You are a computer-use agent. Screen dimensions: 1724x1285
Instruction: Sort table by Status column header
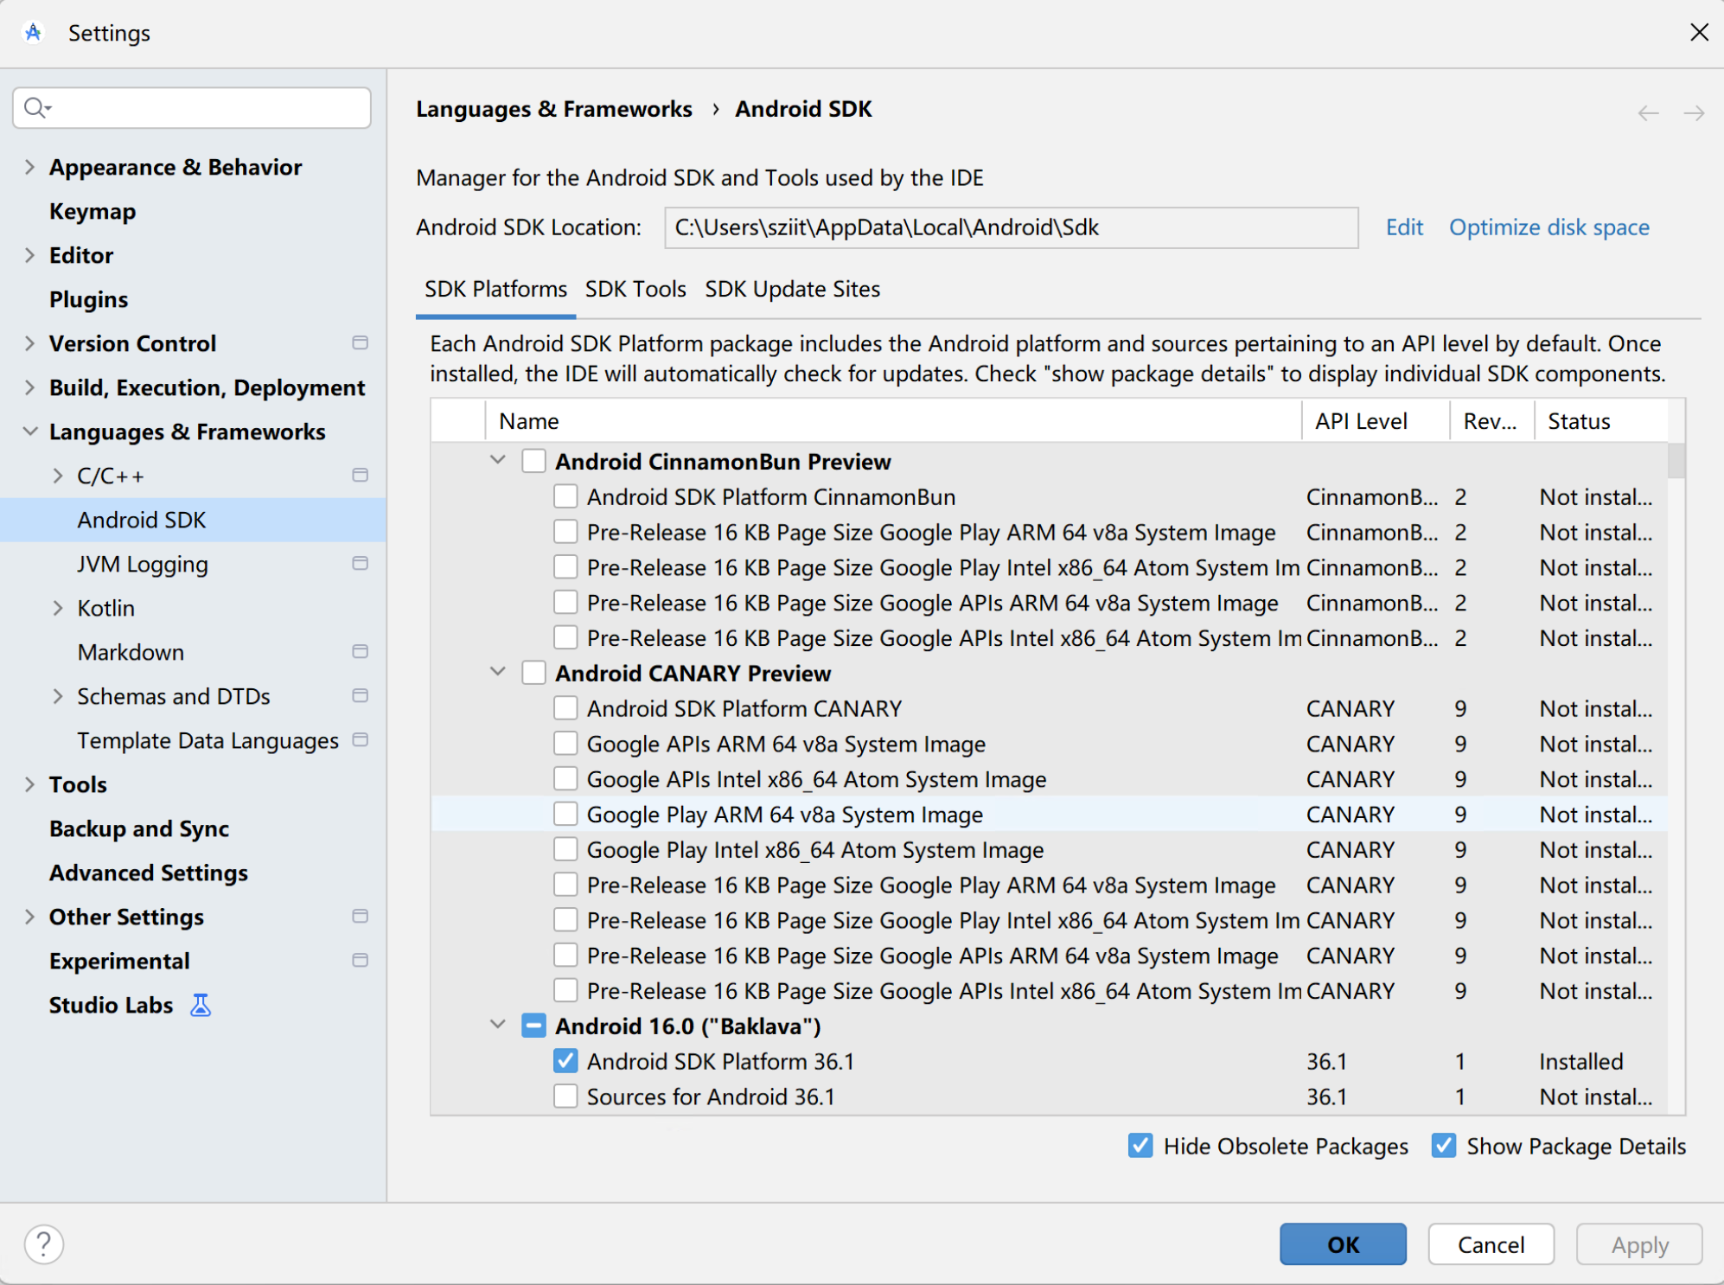1600,421
